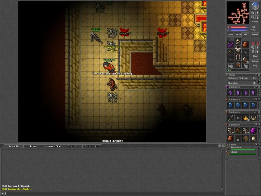Go up a level in blue runes backpack
This screenshot has width=261, height=196.
[254, 100]
